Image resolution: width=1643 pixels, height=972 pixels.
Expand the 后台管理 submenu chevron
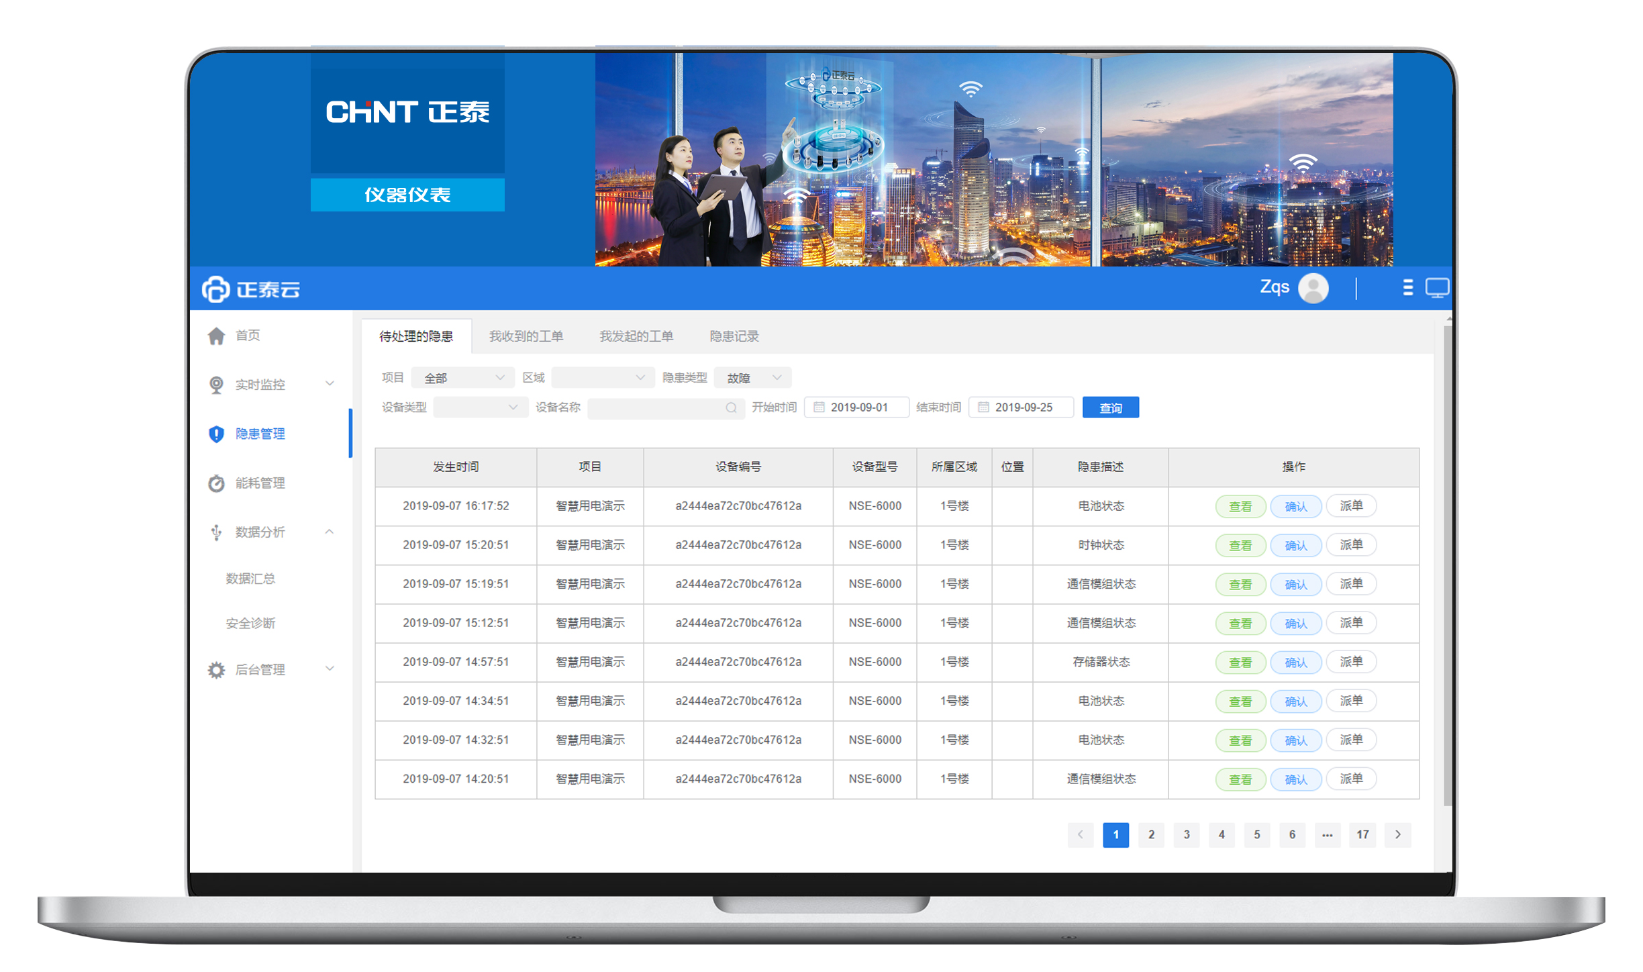point(330,669)
